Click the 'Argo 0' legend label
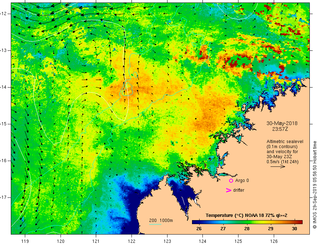Viewport: 317px width, 245px height. pos(242,181)
